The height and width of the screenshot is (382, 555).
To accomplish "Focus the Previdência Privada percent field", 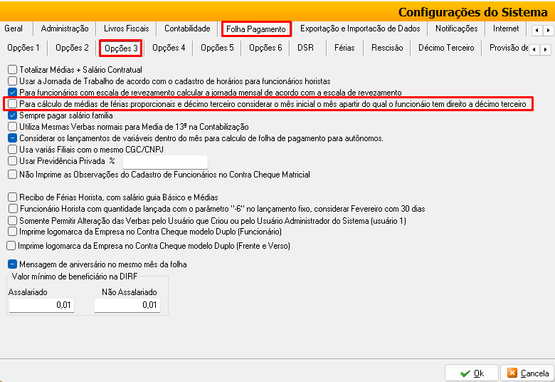I will click(x=165, y=162).
